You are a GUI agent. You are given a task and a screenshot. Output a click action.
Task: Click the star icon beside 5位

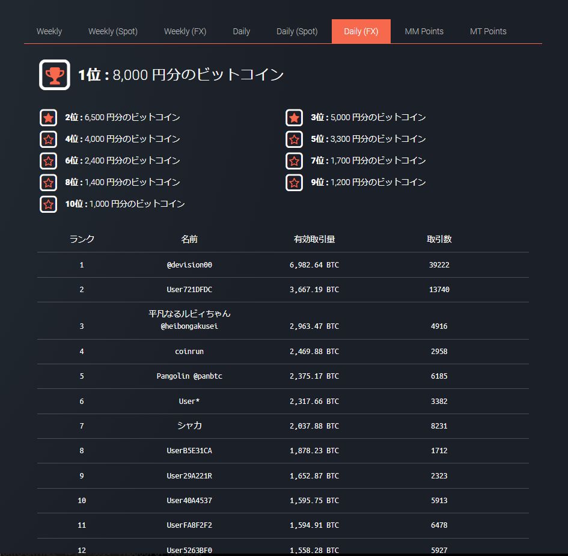tap(294, 139)
